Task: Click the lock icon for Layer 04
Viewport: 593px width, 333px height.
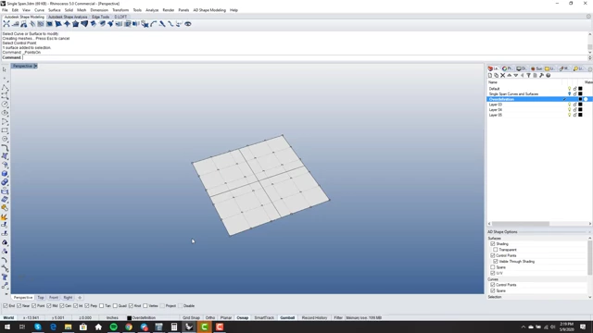Action: click(x=574, y=110)
